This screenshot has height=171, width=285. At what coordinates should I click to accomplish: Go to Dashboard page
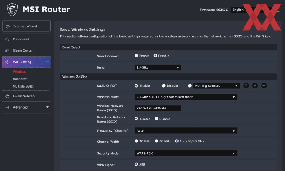coord(26,39)
